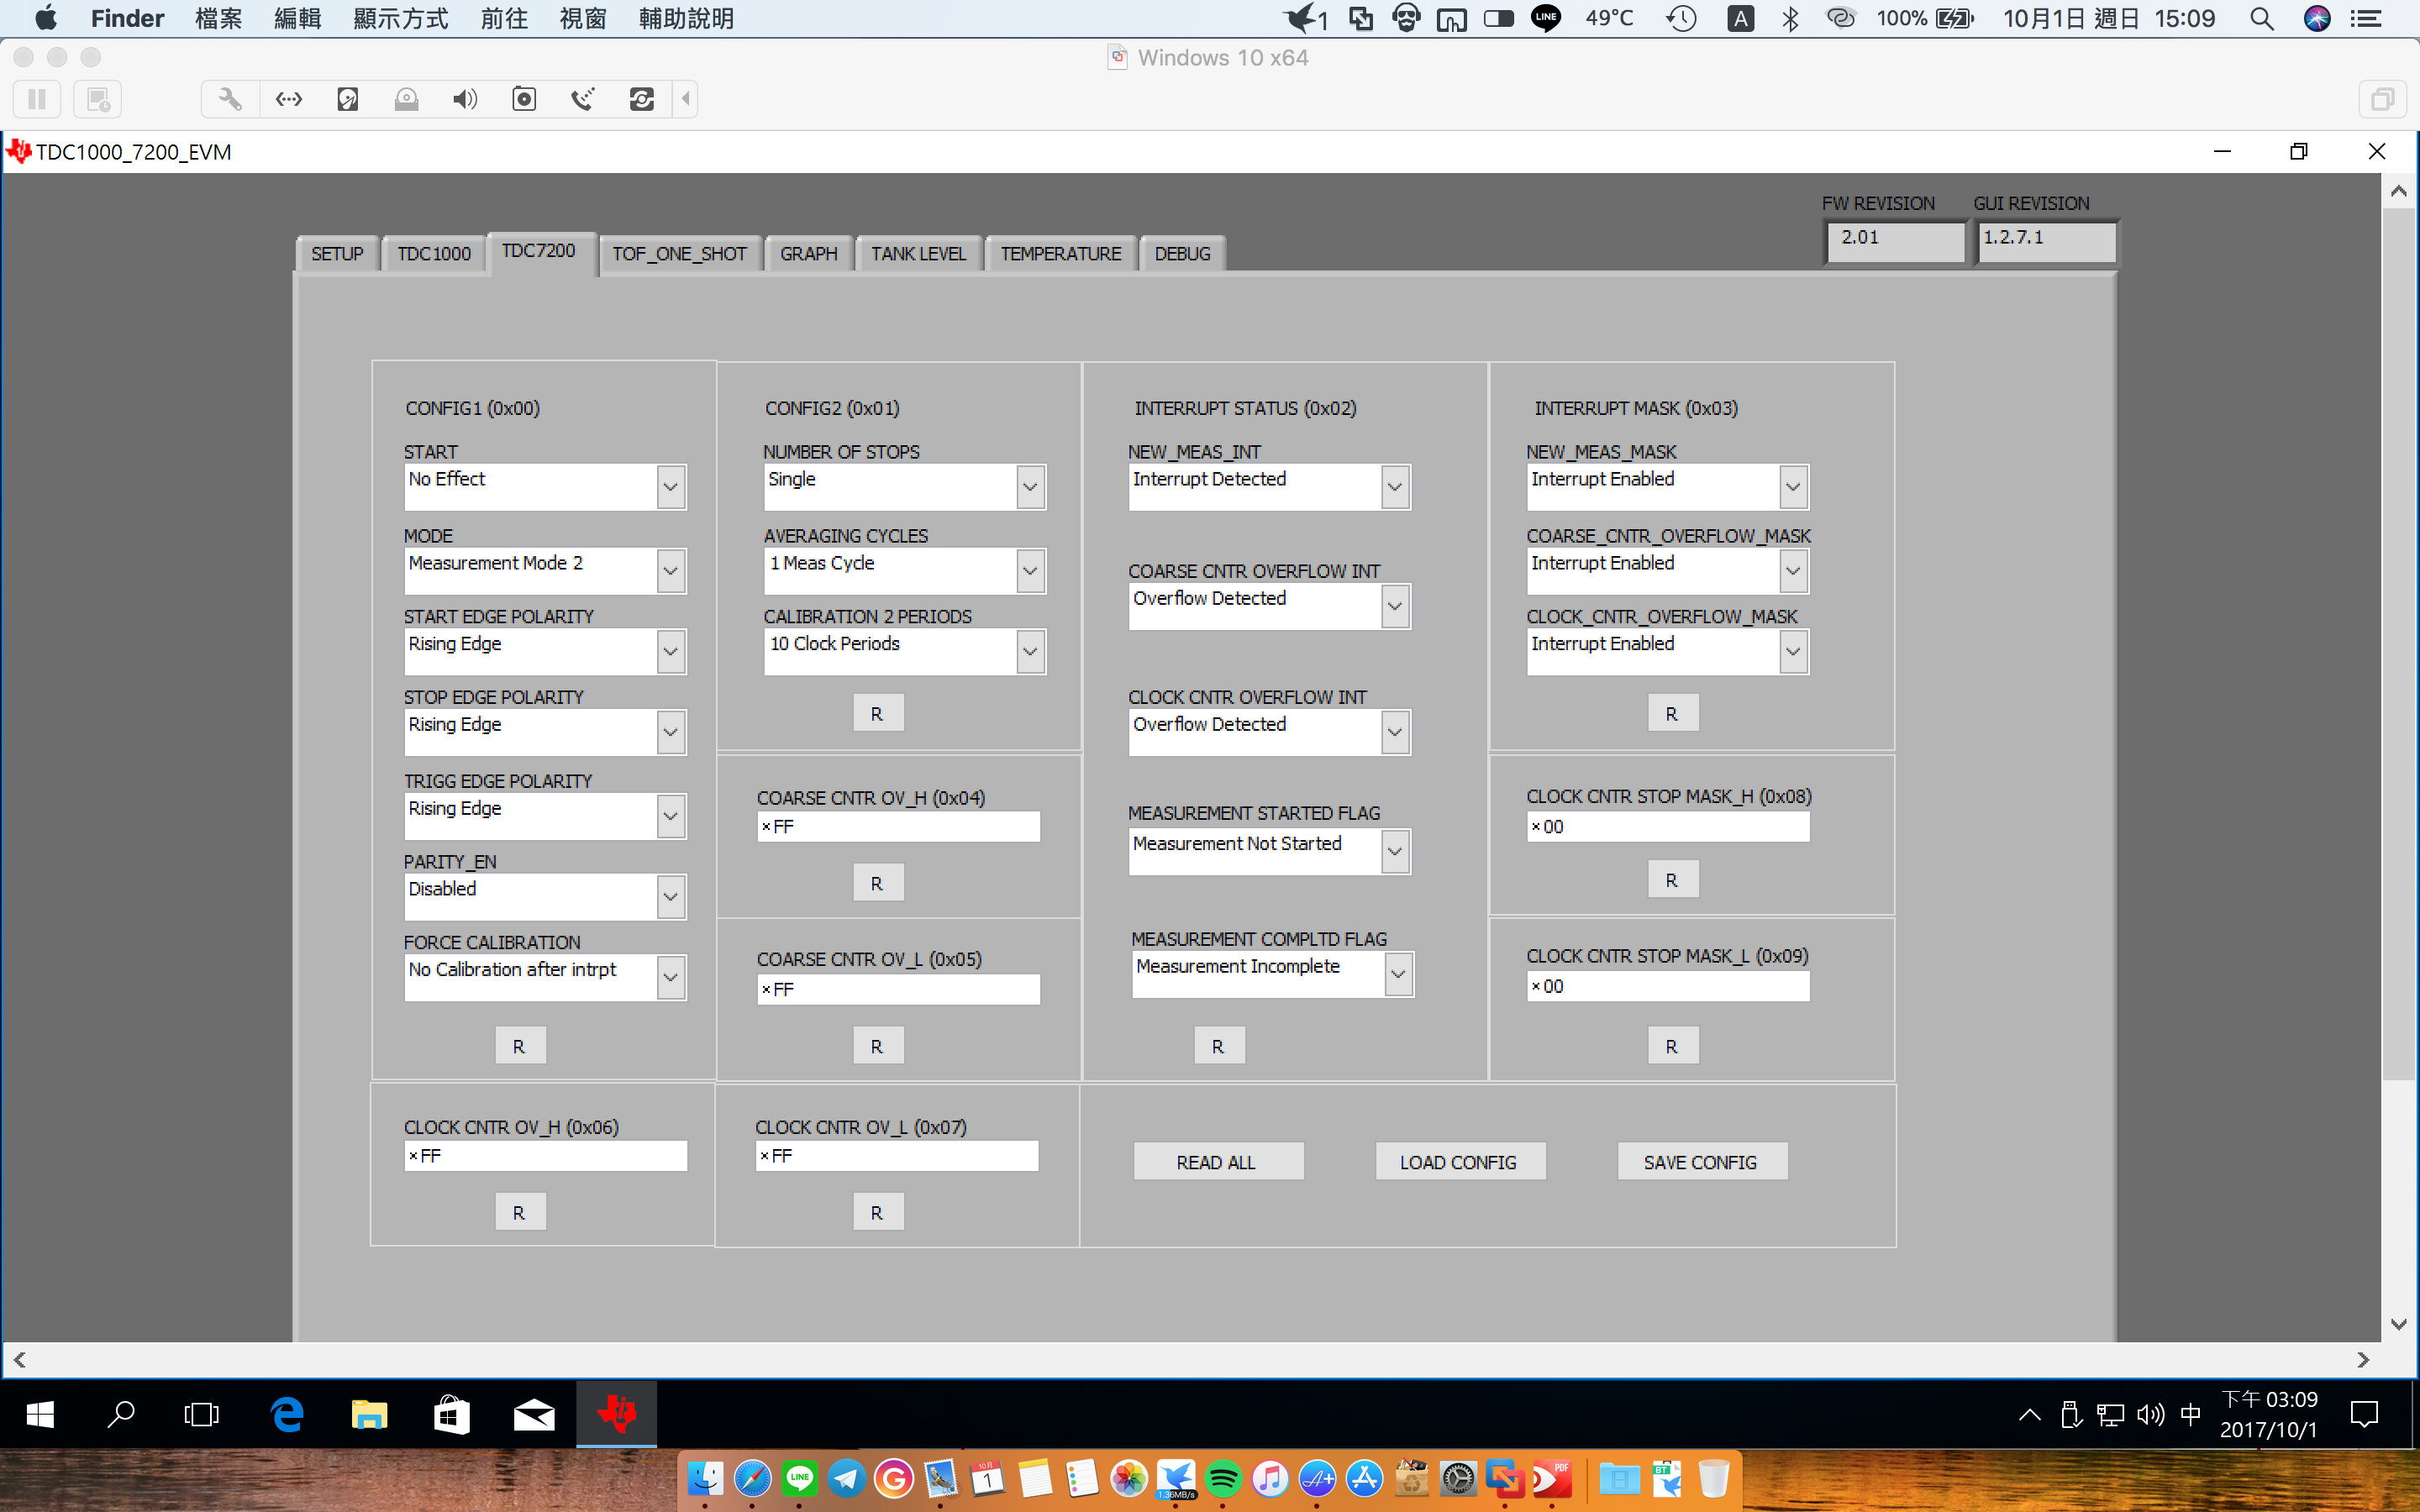
Task: Click the VM sound speaker icon
Action: point(465,99)
